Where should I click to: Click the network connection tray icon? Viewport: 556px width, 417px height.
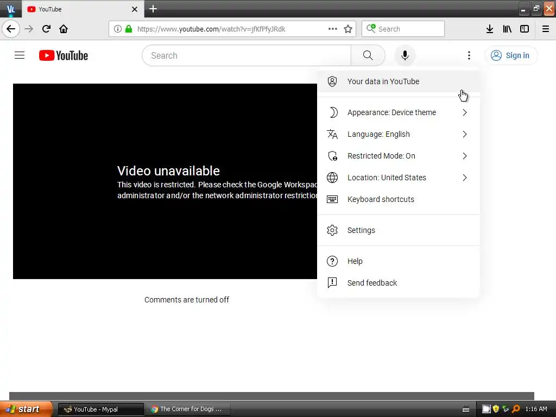click(x=506, y=409)
